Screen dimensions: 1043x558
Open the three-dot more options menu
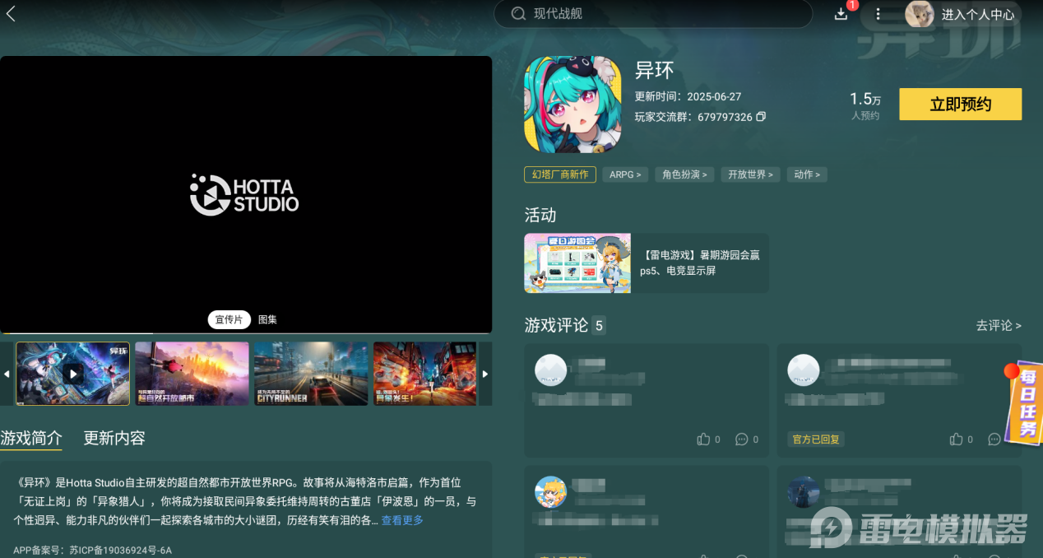click(x=878, y=14)
